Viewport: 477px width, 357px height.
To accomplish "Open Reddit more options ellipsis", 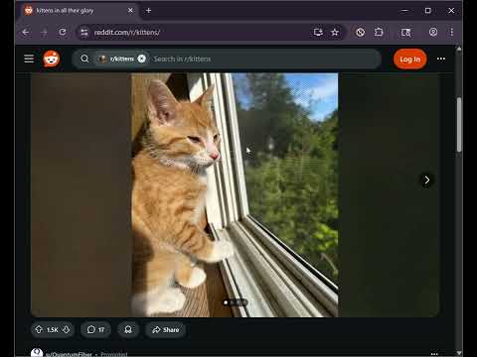I will (x=441, y=59).
